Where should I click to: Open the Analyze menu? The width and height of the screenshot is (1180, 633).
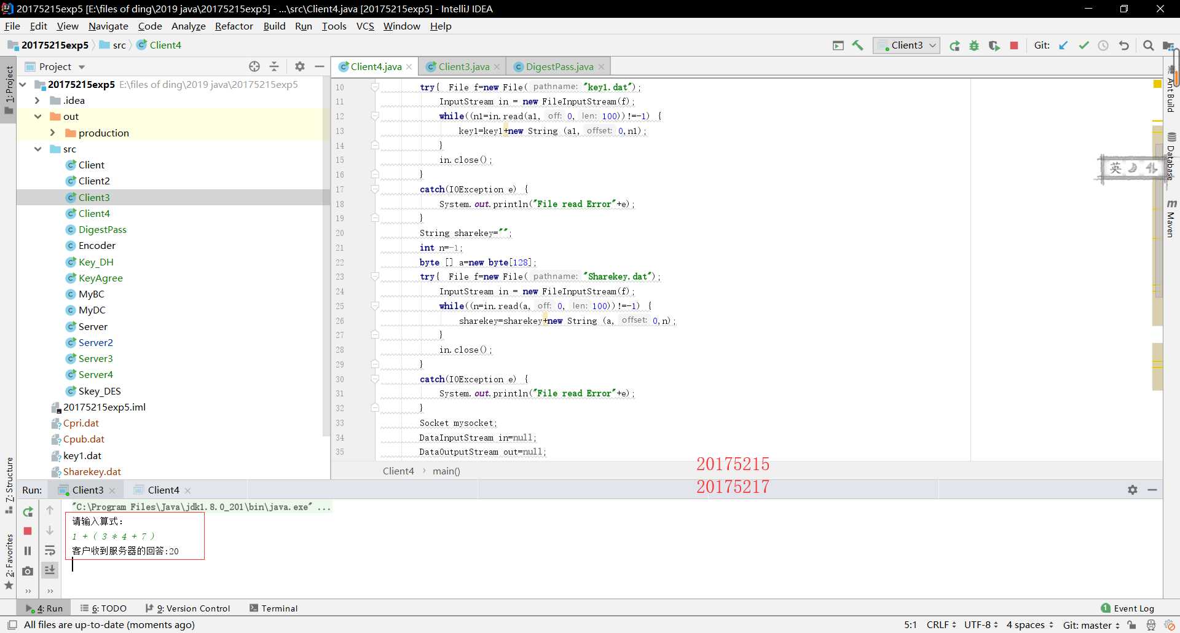[188, 26]
